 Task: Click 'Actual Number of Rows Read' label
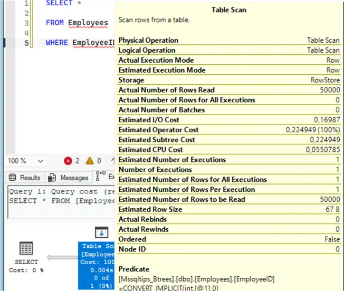pos(167,90)
